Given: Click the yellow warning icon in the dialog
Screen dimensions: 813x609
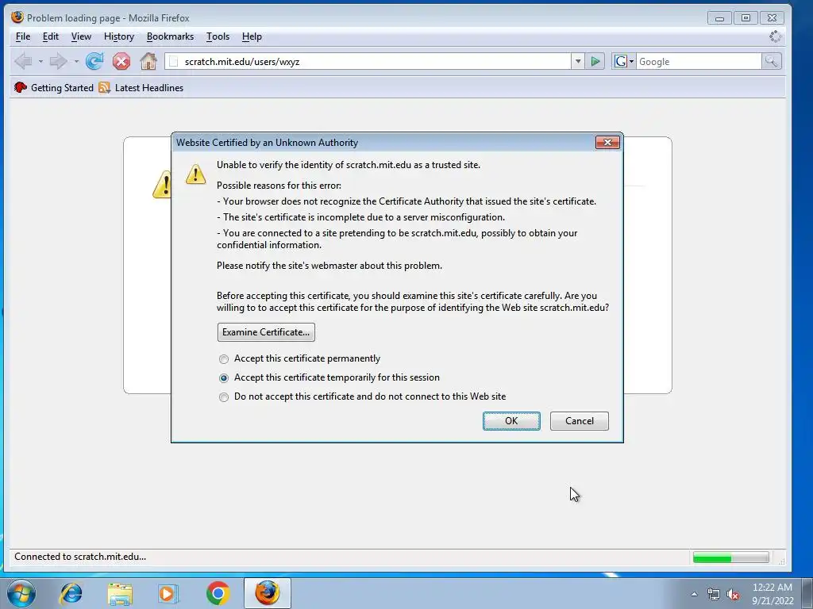Looking at the screenshot, I should pos(195,174).
